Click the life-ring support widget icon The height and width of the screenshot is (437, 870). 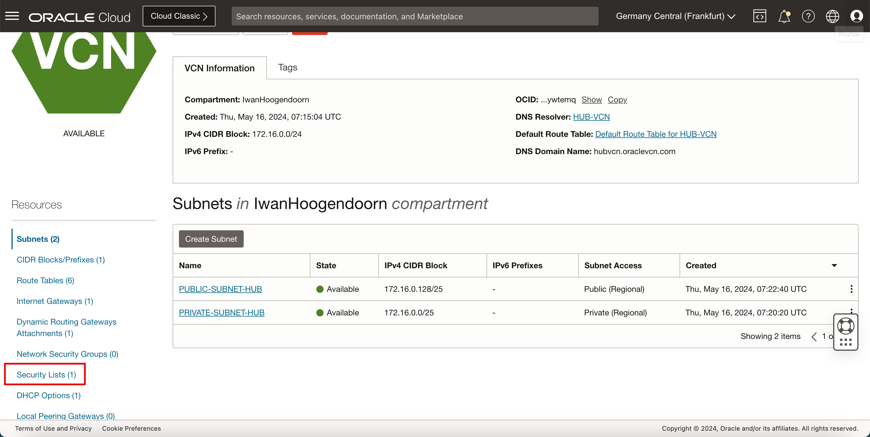click(x=845, y=326)
